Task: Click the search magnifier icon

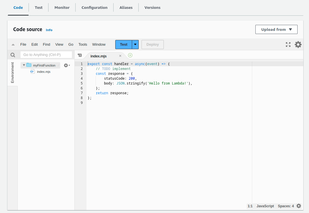Action: click(x=13, y=55)
